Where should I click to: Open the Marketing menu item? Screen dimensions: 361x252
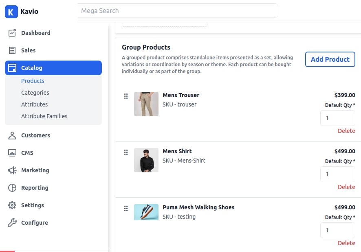[35, 170]
